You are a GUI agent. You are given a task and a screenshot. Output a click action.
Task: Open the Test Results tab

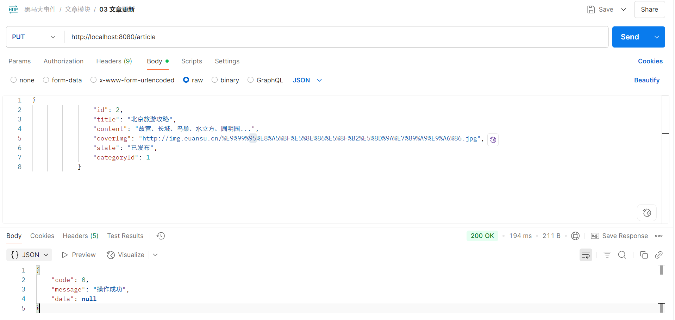pos(125,236)
